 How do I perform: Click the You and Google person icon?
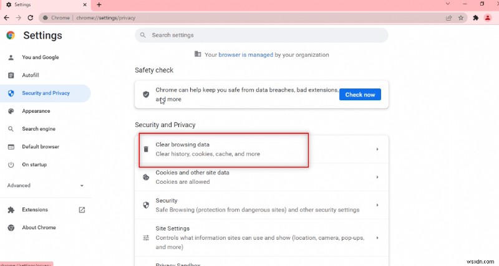click(11, 57)
